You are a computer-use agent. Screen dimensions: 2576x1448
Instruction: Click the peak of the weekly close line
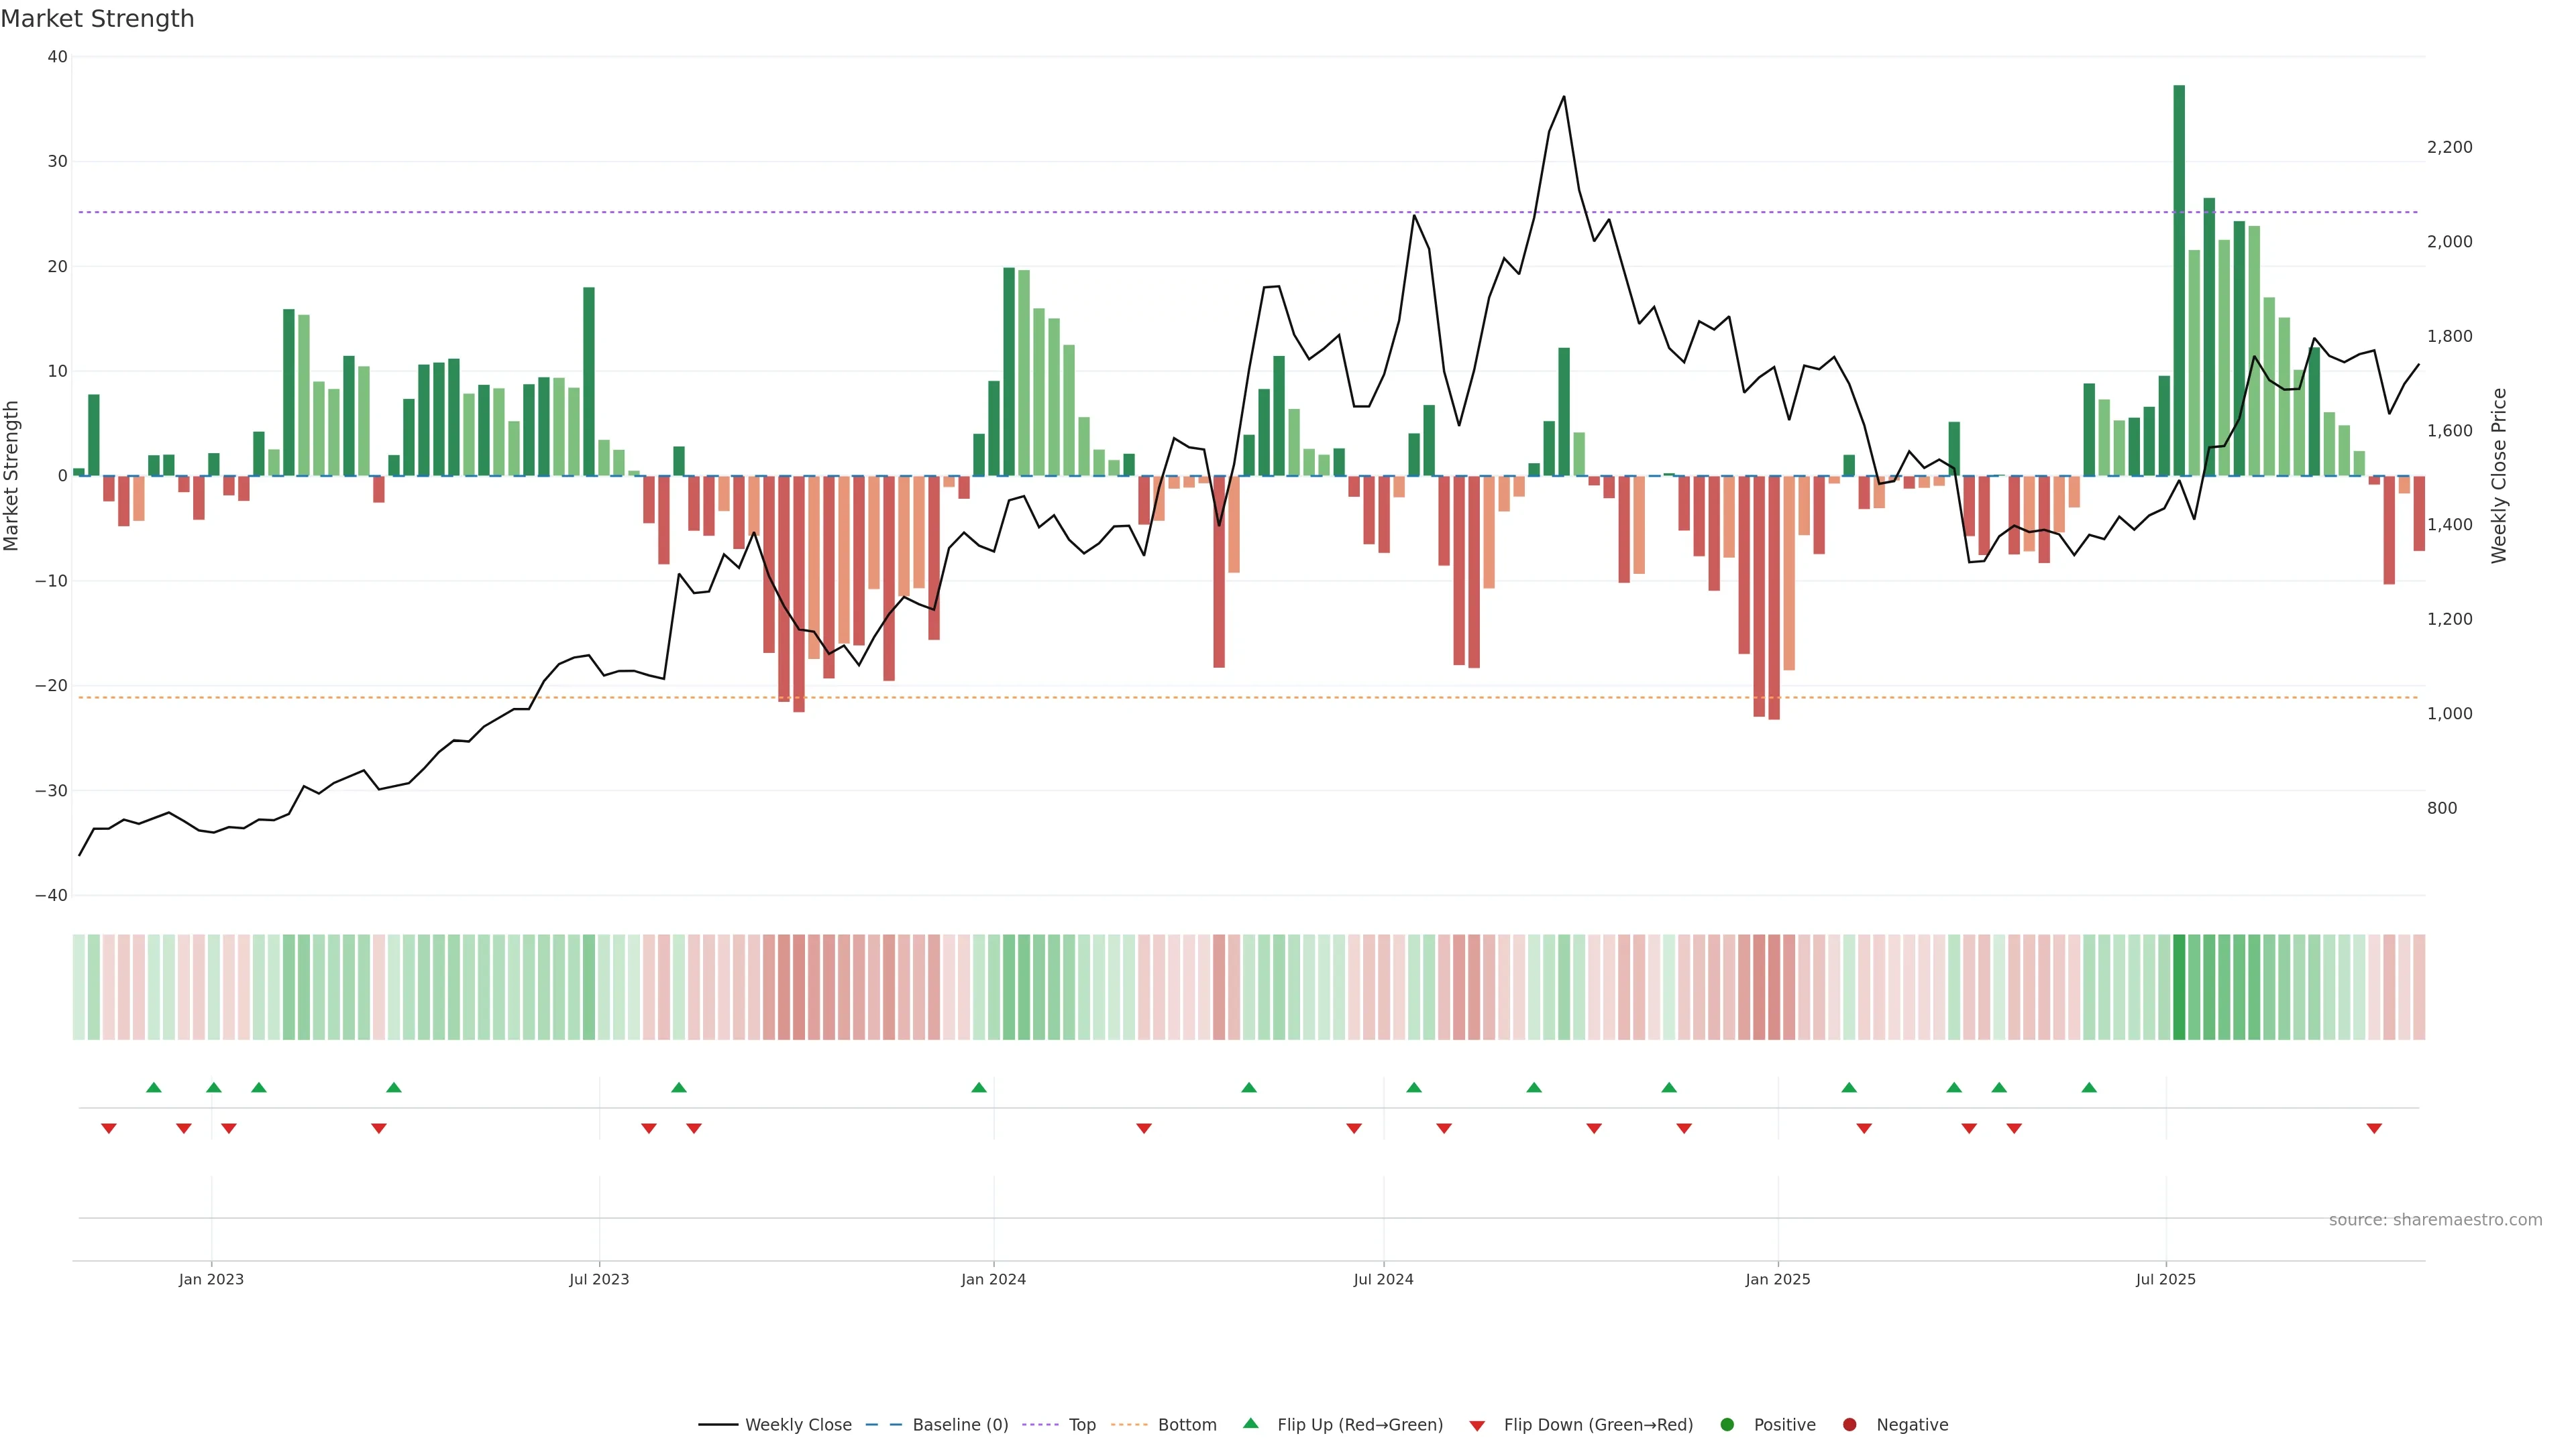pos(1564,97)
